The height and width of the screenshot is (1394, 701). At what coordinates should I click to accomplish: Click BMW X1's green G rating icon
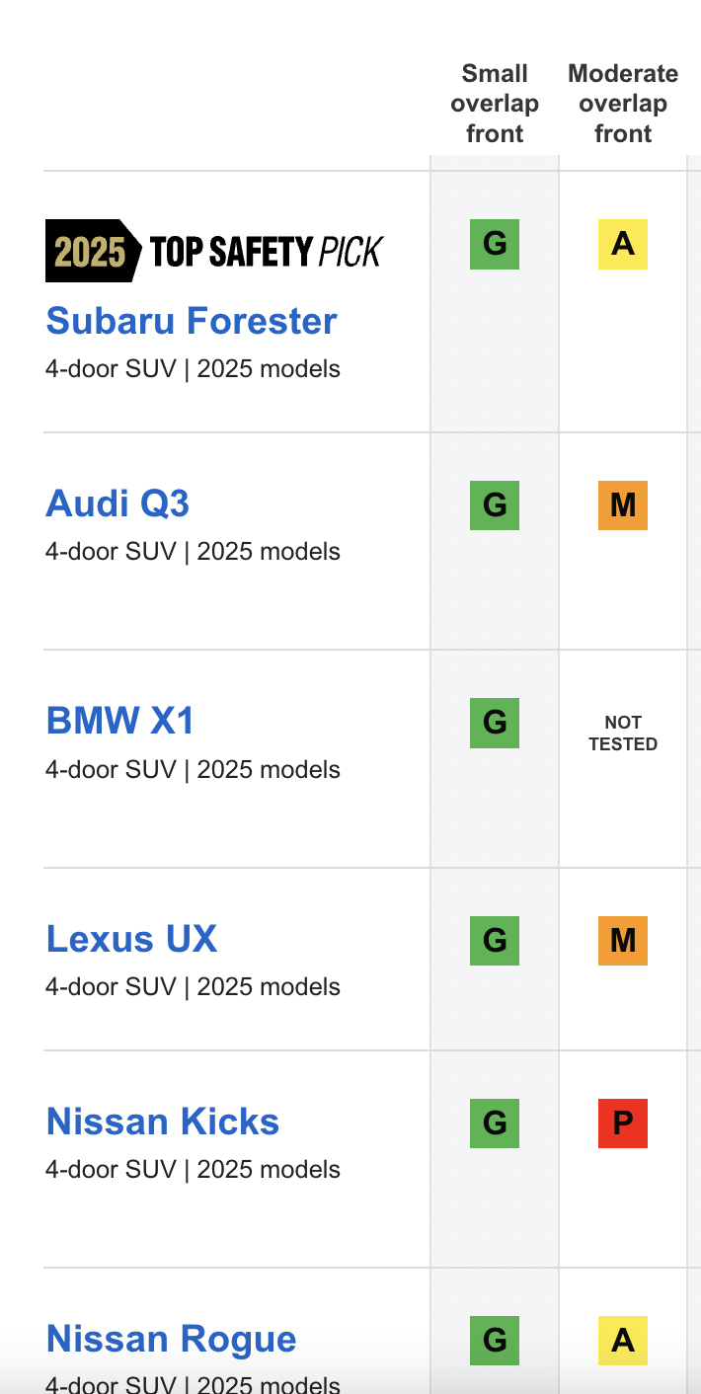point(495,723)
